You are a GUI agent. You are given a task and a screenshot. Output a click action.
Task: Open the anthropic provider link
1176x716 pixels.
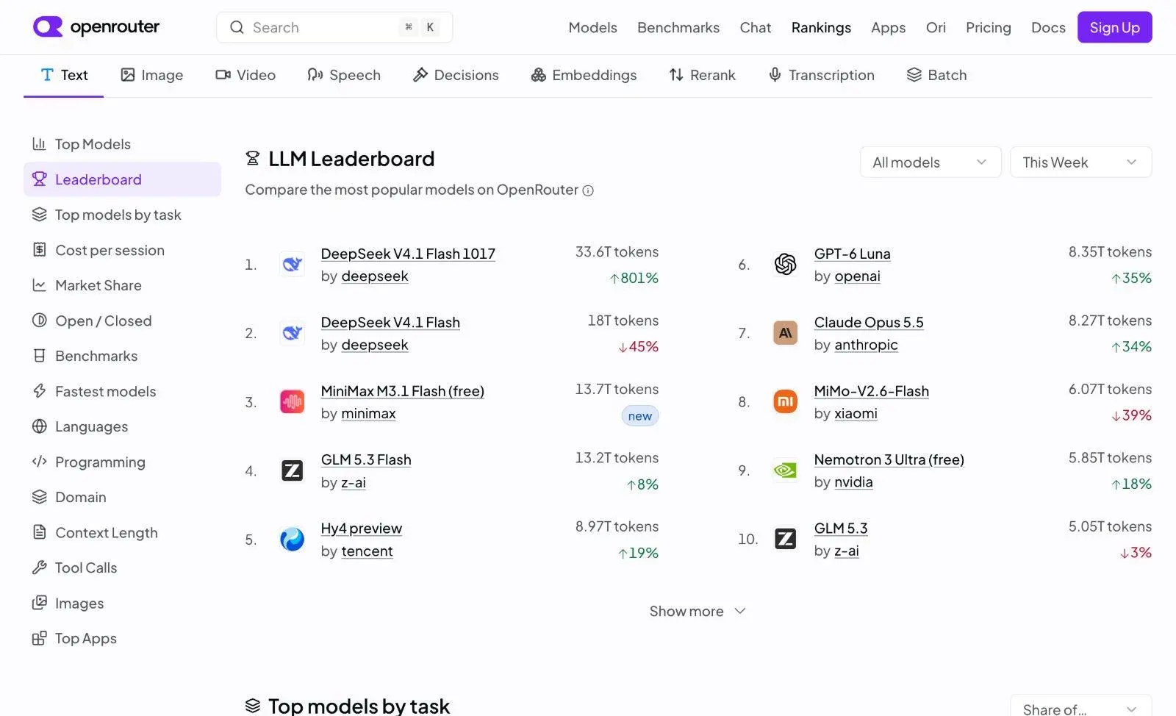coord(866,345)
